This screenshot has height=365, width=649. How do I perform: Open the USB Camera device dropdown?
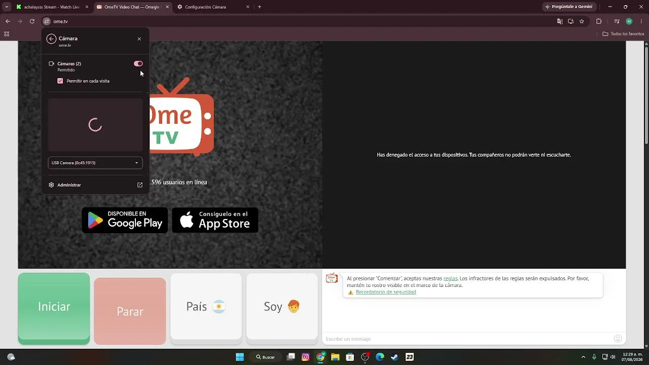coord(95,163)
